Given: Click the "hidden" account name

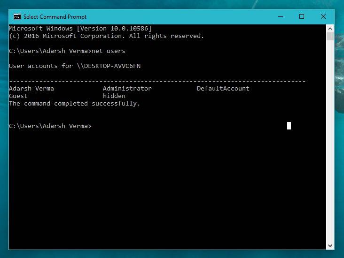Looking at the screenshot, I should click(x=114, y=96).
